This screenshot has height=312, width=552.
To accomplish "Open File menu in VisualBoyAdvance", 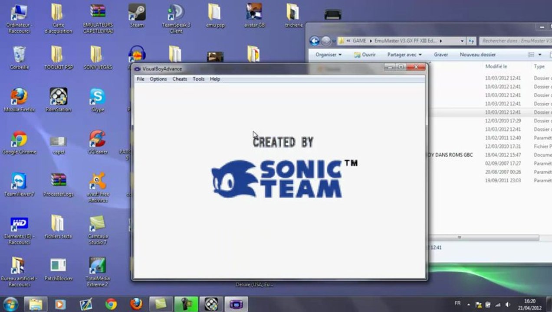I will click(x=141, y=79).
